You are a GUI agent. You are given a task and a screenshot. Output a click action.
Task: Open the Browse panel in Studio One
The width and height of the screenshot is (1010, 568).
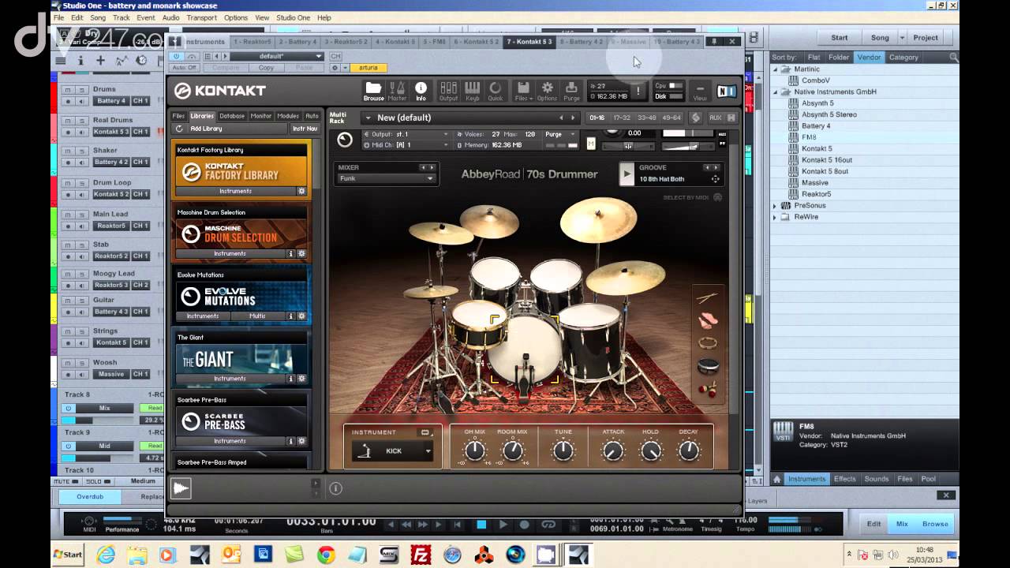tap(934, 523)
